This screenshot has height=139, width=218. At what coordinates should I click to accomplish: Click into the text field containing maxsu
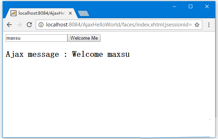coord(36,38)
